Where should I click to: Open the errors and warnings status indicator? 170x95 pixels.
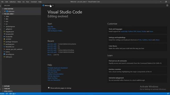12,94
